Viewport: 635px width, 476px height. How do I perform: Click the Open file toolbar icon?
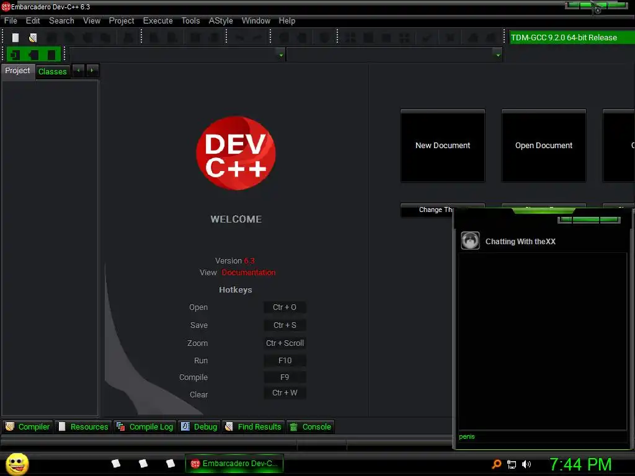coord(33,38)
